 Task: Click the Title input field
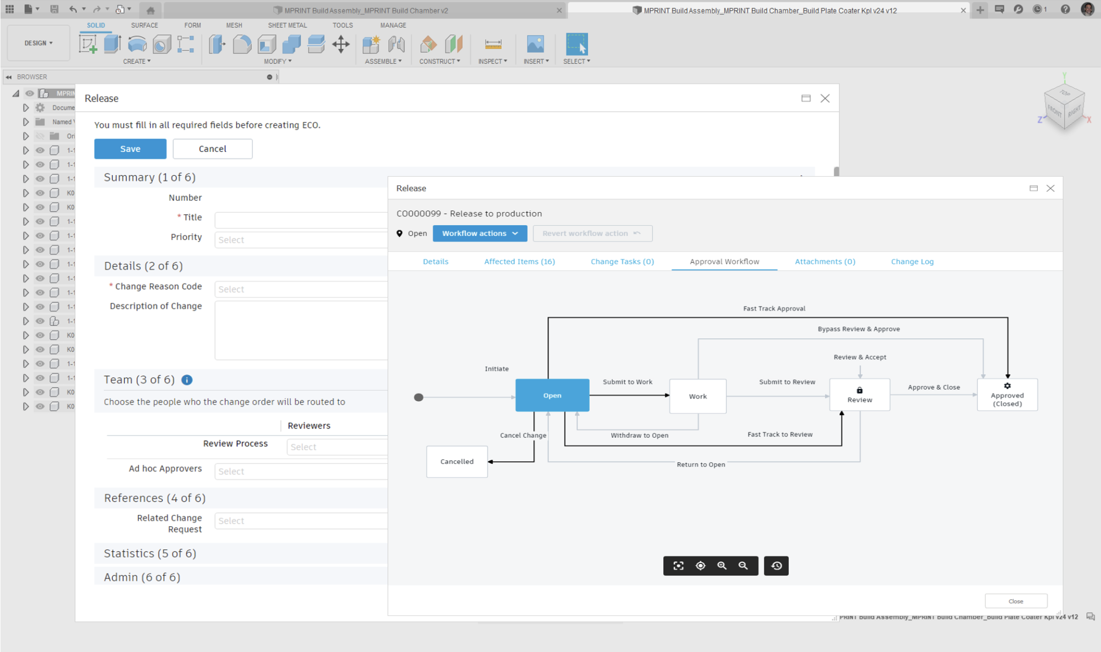point(301,219)
